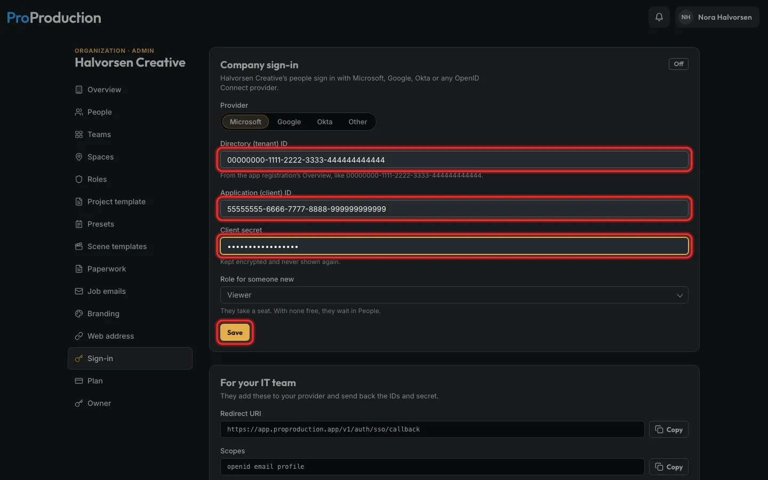
Task: Copy the Scopes value
Action: 669,467
